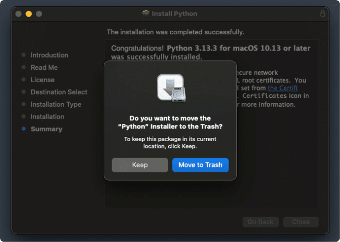Select the Summary step in sidebar
This screenshot has width=340, height=242.
[46, 129]
